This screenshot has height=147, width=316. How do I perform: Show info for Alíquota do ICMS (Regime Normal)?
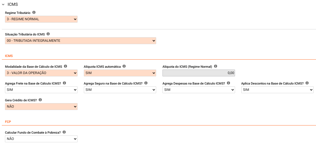click(216, 66)
